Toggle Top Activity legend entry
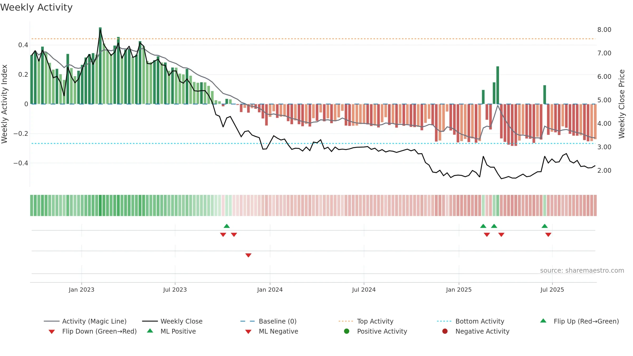This screenshot has width=633, height=356. (x=366, y=321)
